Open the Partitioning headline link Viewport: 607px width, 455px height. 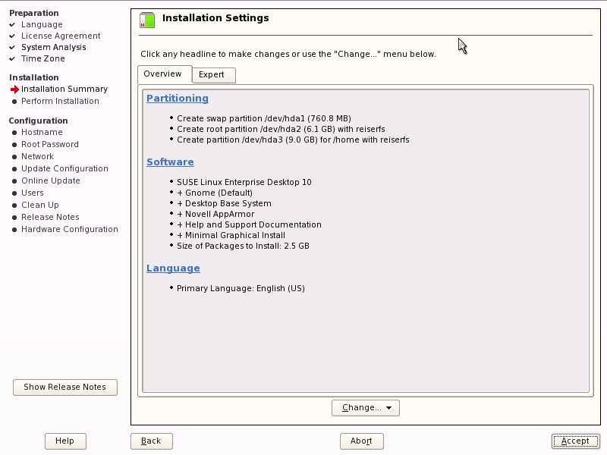coord(178,99)
